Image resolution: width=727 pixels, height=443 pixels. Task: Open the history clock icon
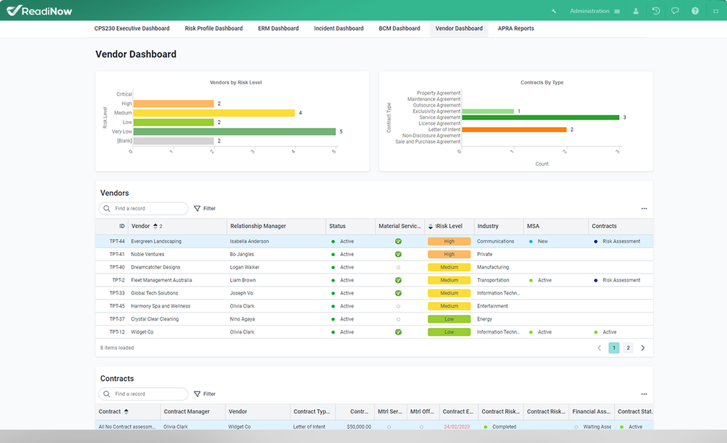[656, 11]
